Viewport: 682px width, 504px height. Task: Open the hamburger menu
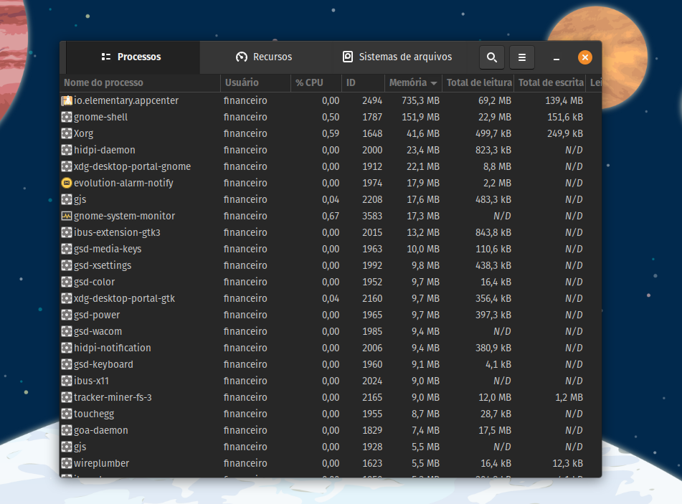tap(522, 57)
